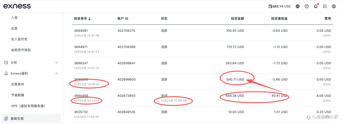
Task: Click the Exness福利 medal icon
Action: (6, 73)
